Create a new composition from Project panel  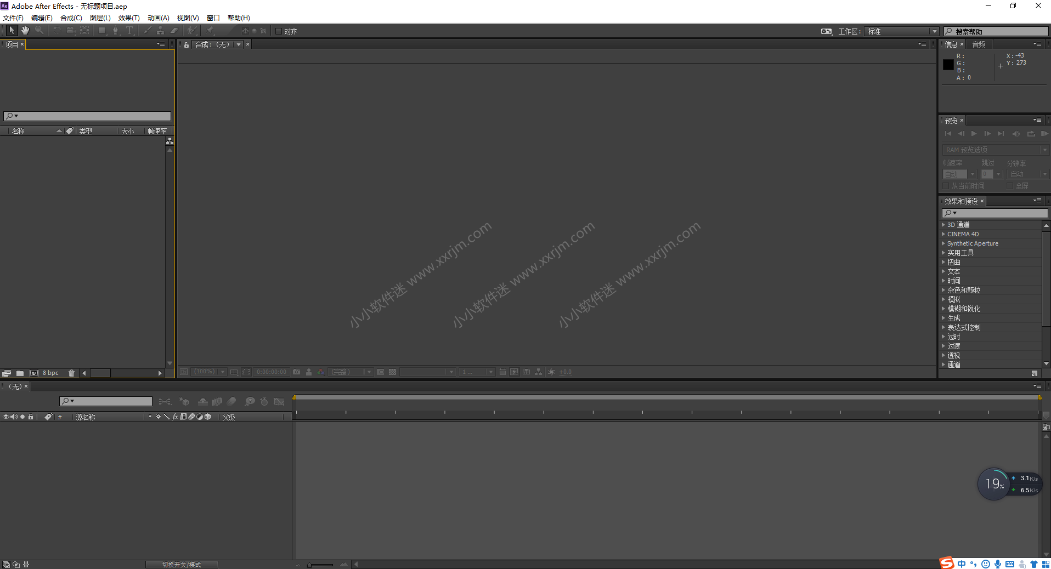click(33, 373)
